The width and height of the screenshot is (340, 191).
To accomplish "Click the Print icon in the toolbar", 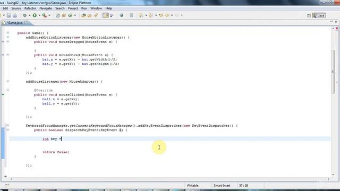I will [x=15, y=15].
